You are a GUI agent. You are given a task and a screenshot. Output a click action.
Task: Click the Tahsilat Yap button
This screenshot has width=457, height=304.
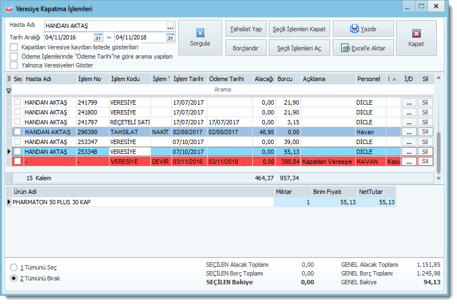pyautogui.click(x=246, y=29)
